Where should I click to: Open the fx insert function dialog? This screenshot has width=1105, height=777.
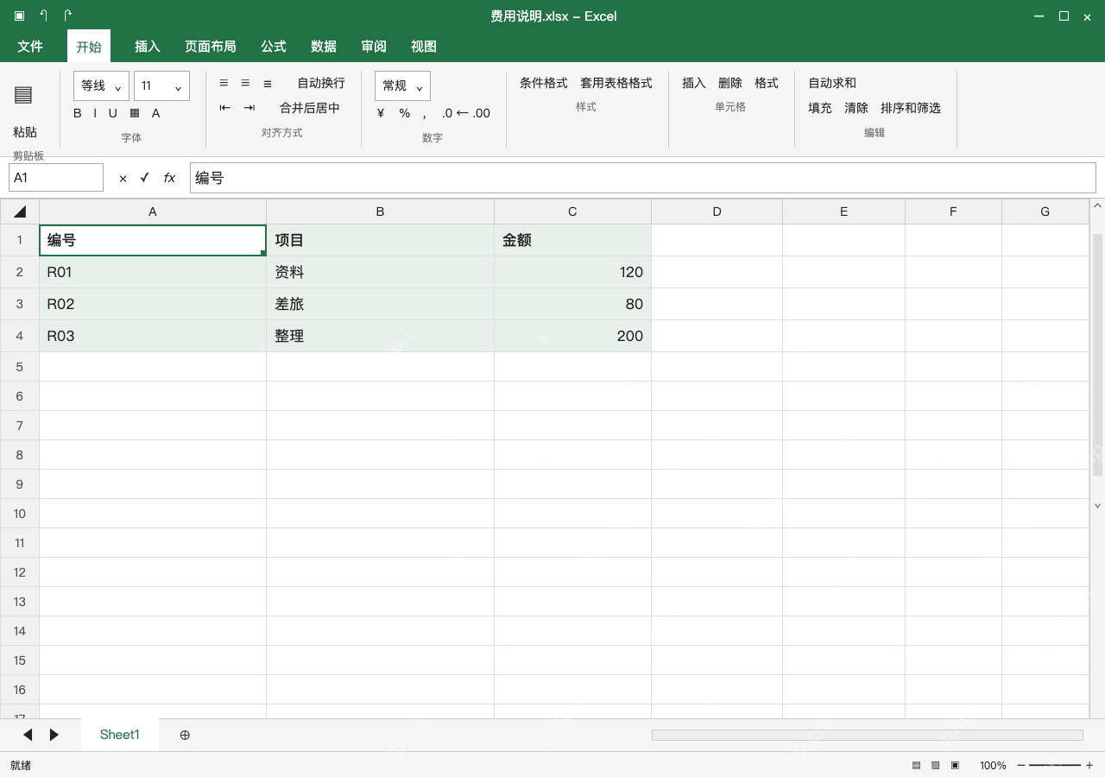coord(169,178)
